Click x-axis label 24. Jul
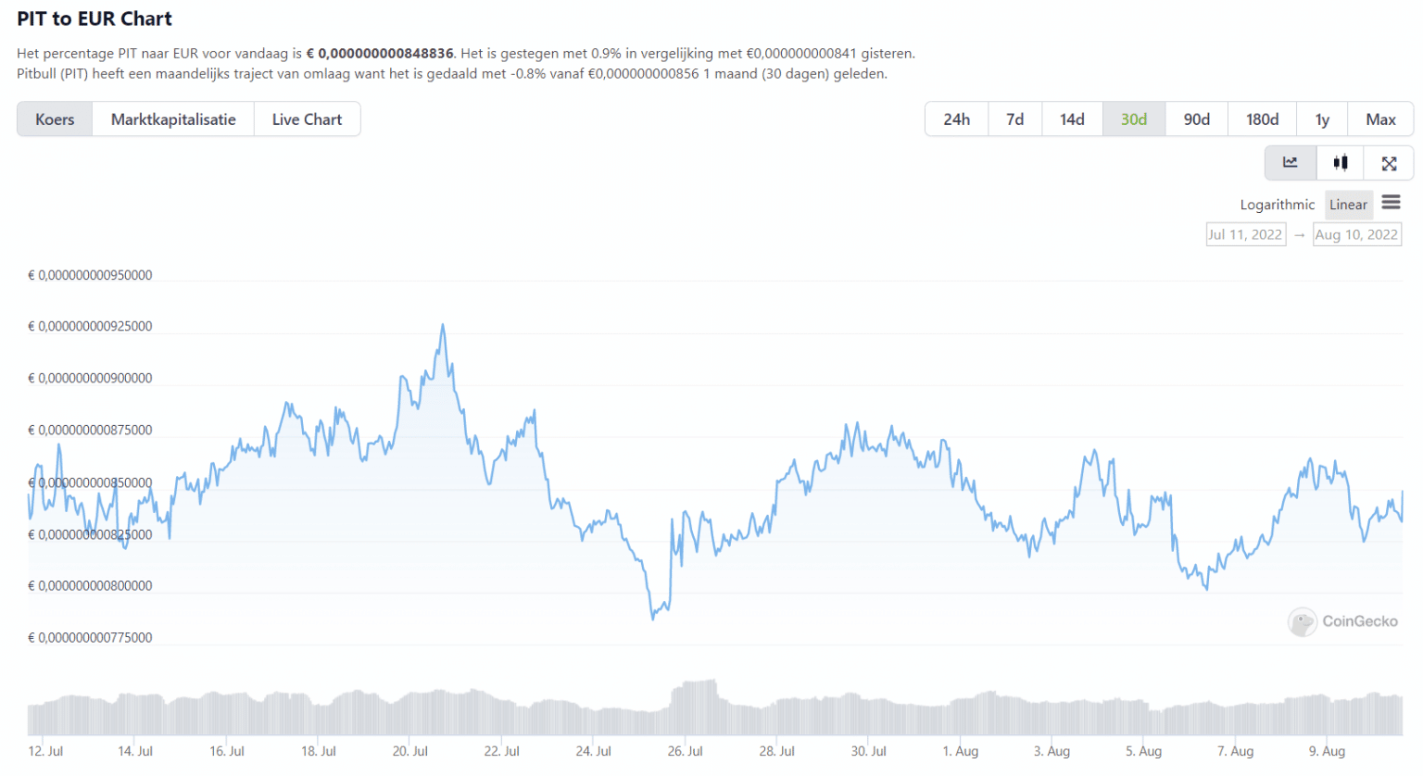This screenshot has width=1423, height=776. [594, 751]
